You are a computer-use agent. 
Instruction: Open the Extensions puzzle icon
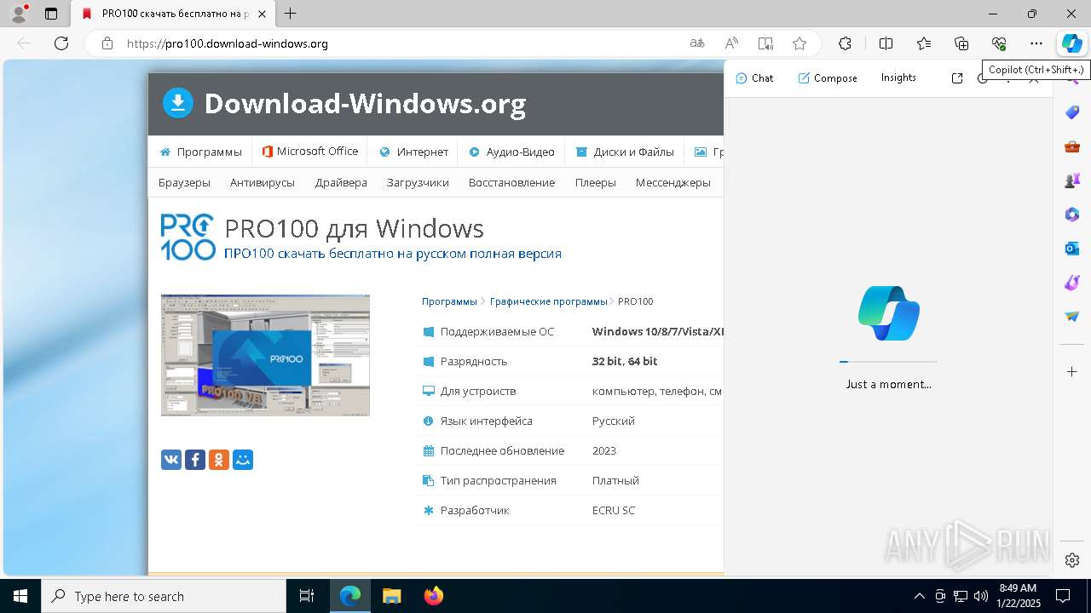coord(845,43)
